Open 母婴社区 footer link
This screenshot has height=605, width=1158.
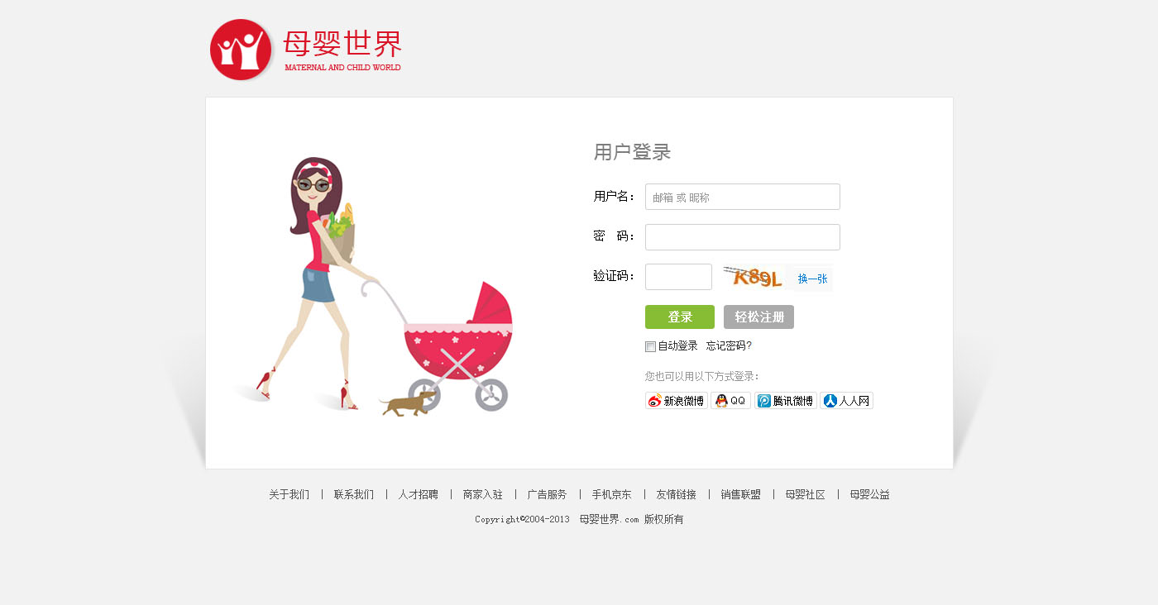[805, 495]
